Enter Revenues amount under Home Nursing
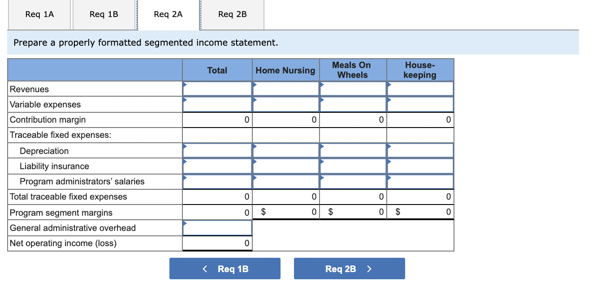Screen dimensions: 605x290 click(x=285, y=89)
